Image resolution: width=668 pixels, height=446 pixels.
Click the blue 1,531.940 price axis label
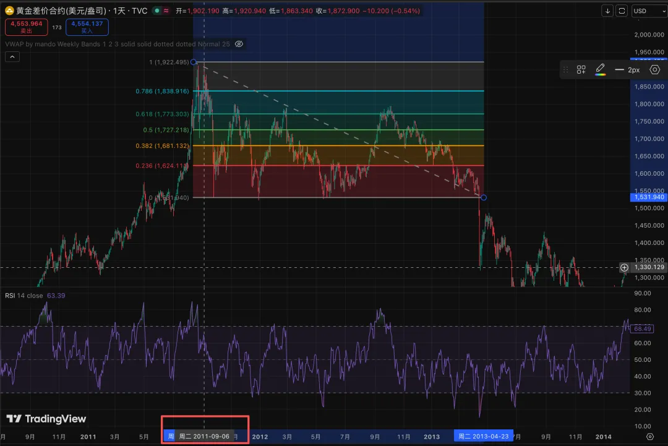coord(648,197)
